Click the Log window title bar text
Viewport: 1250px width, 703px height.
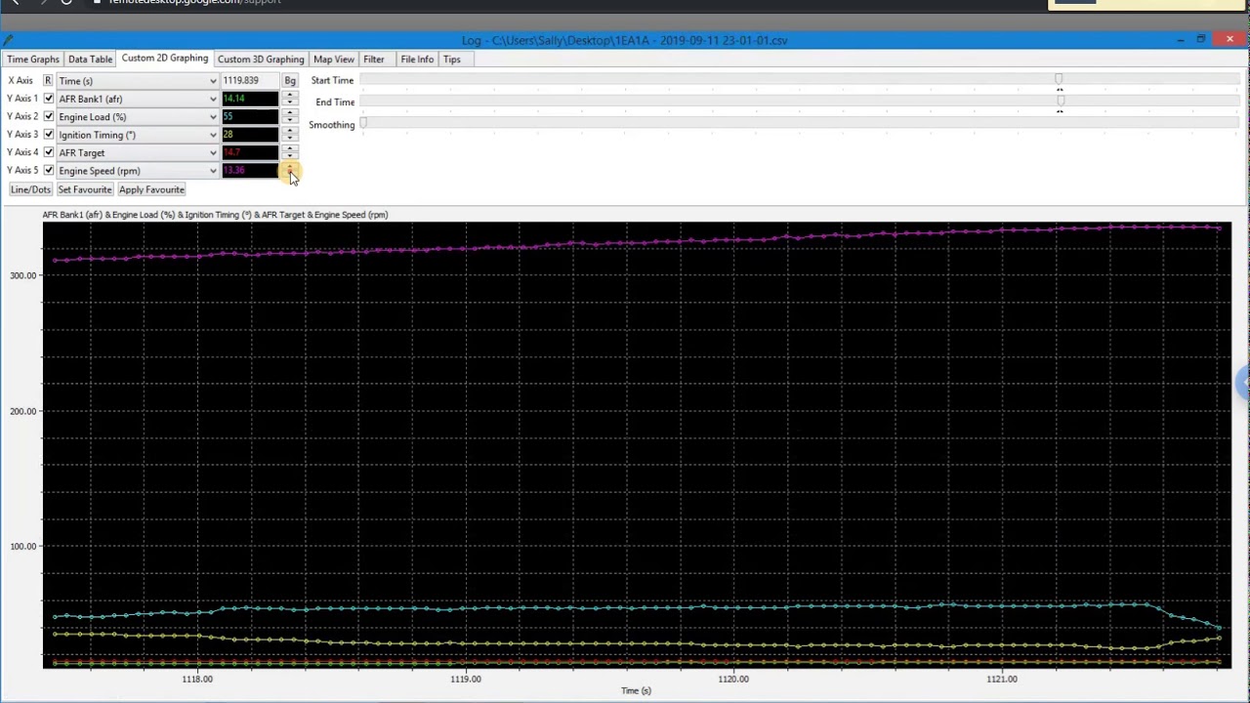(625, 40)
